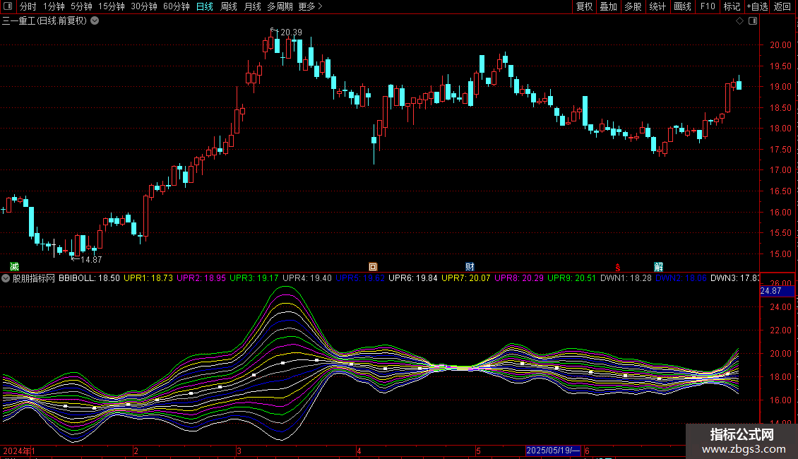This screenshot has width=798, height=459.
Task: Open F10 company info
Action: click(708, 6)
